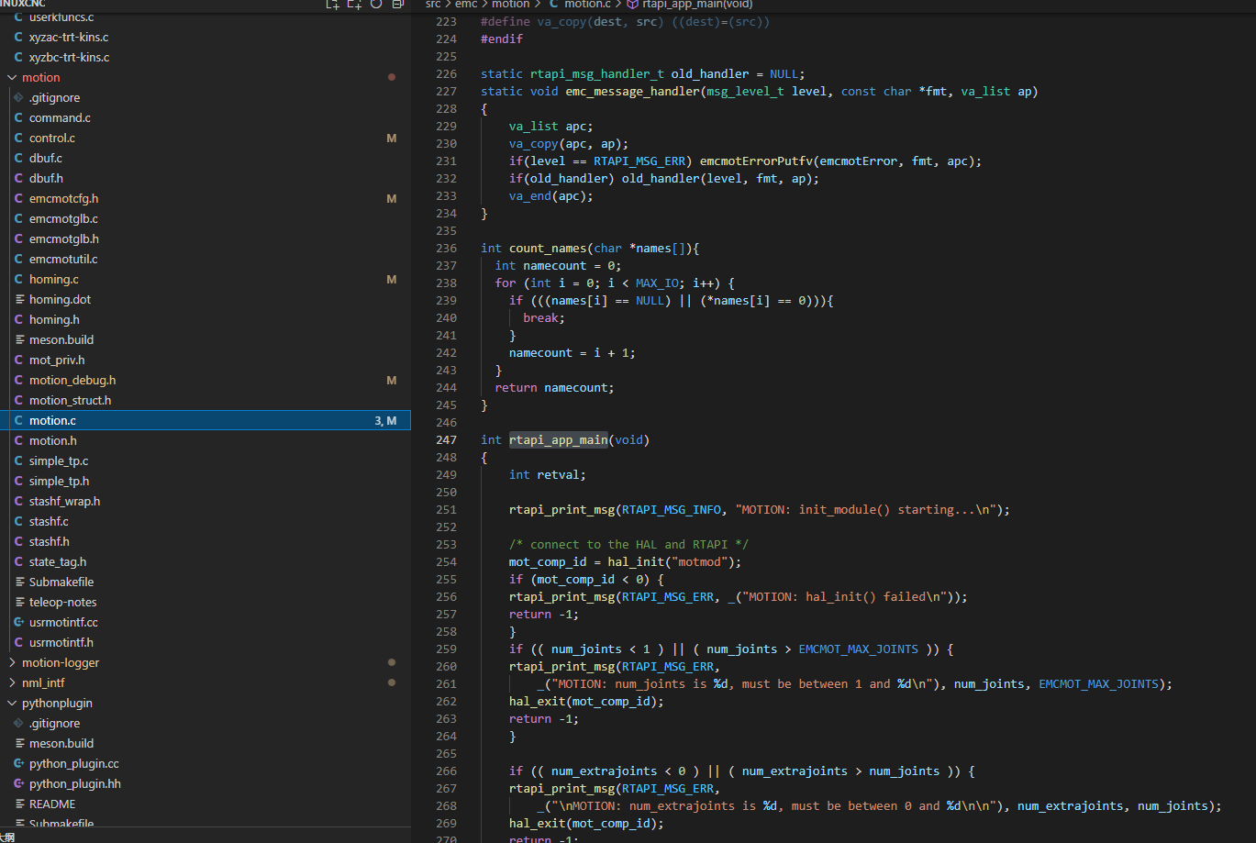This screenshot has height=843, width=1256.
Task: Collapse the motion folder
Action: (206, 77)
